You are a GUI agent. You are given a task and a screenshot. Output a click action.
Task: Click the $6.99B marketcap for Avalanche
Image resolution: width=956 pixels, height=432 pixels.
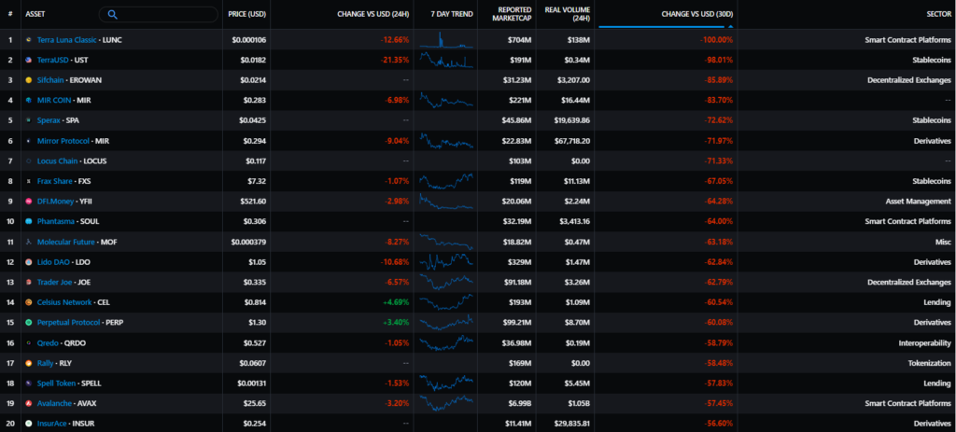tap(517, 403)
